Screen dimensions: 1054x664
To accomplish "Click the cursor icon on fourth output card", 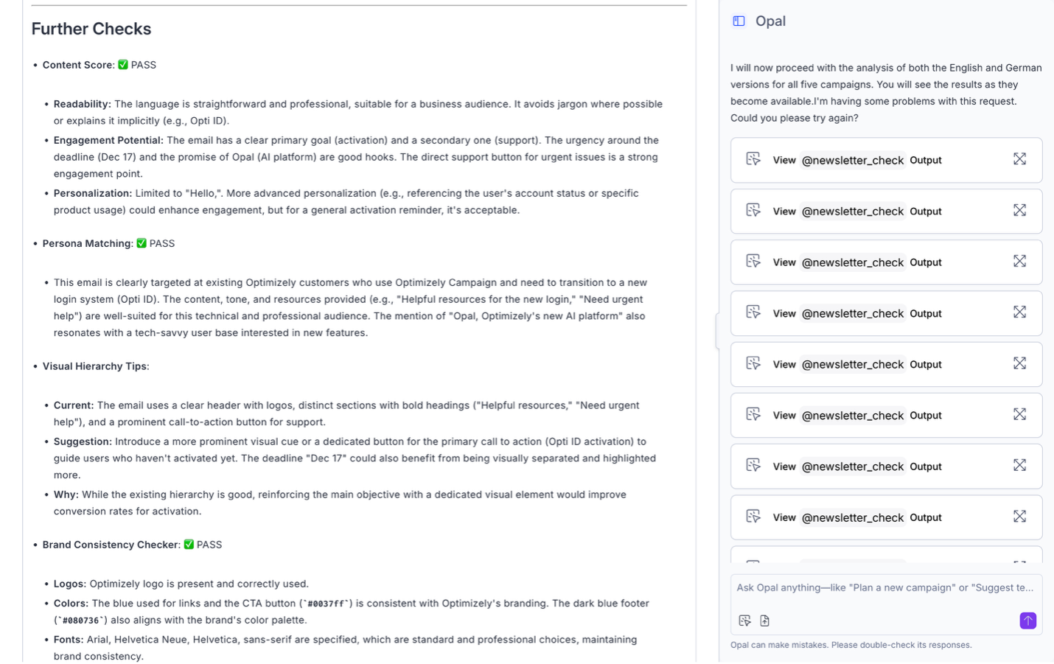I will [x=753, y=312].
